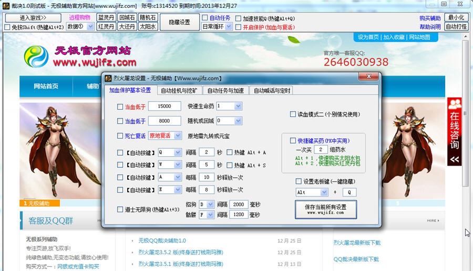Click the boss-key Q input field
This screenshot has width=473, height=271.
[x=349, y=192]
